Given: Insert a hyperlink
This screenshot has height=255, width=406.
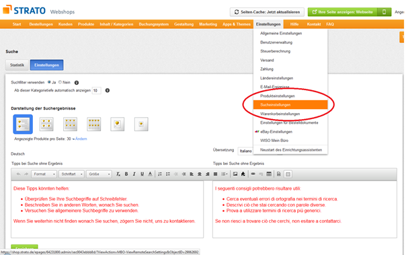Looking at the screenshot, I should tap(253, 174).
